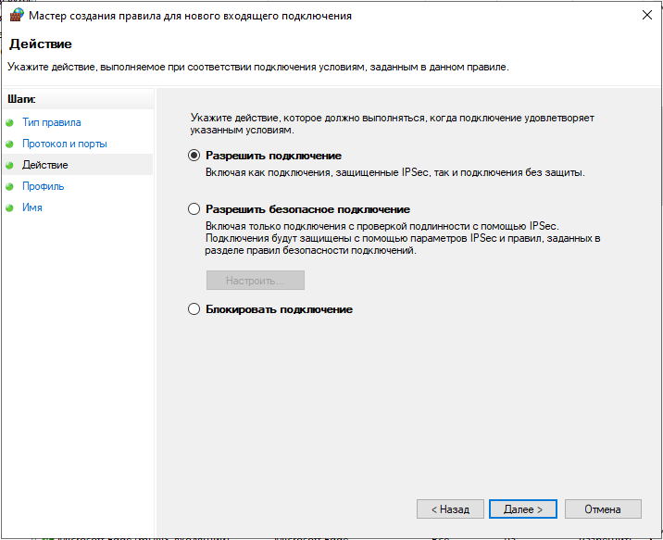The height and width of the screenshot is (540, 663).
Task: Proceed with the Далее button
Action: (x=522, y=509)
